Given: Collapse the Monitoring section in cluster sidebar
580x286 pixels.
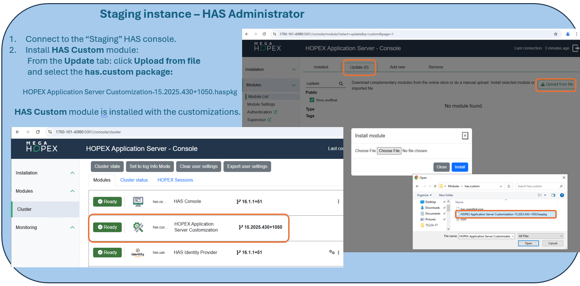Looking at the screenshot, I should point(72,227).
